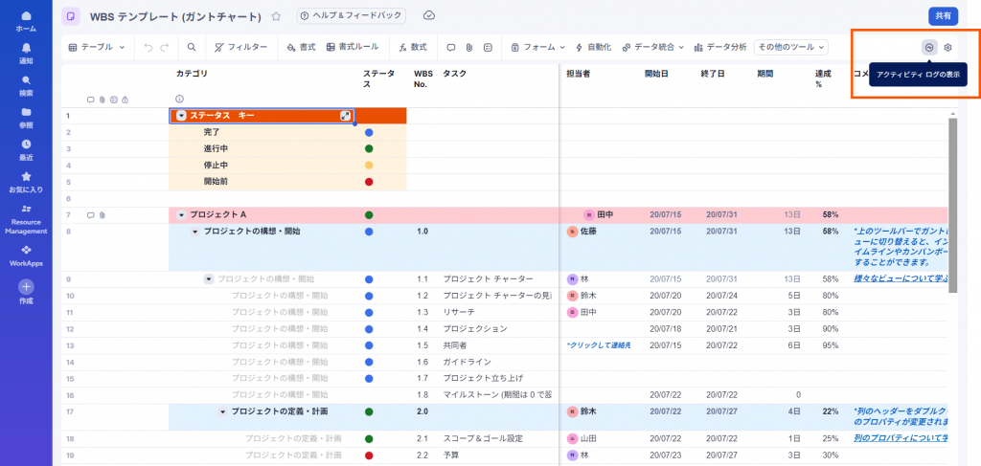981x466 pixels.
Task: Open the comments icon in toolbar
Action: (x=451, y=47)
